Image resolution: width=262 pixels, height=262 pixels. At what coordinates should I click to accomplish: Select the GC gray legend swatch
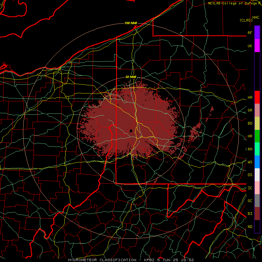coord(257,201)
